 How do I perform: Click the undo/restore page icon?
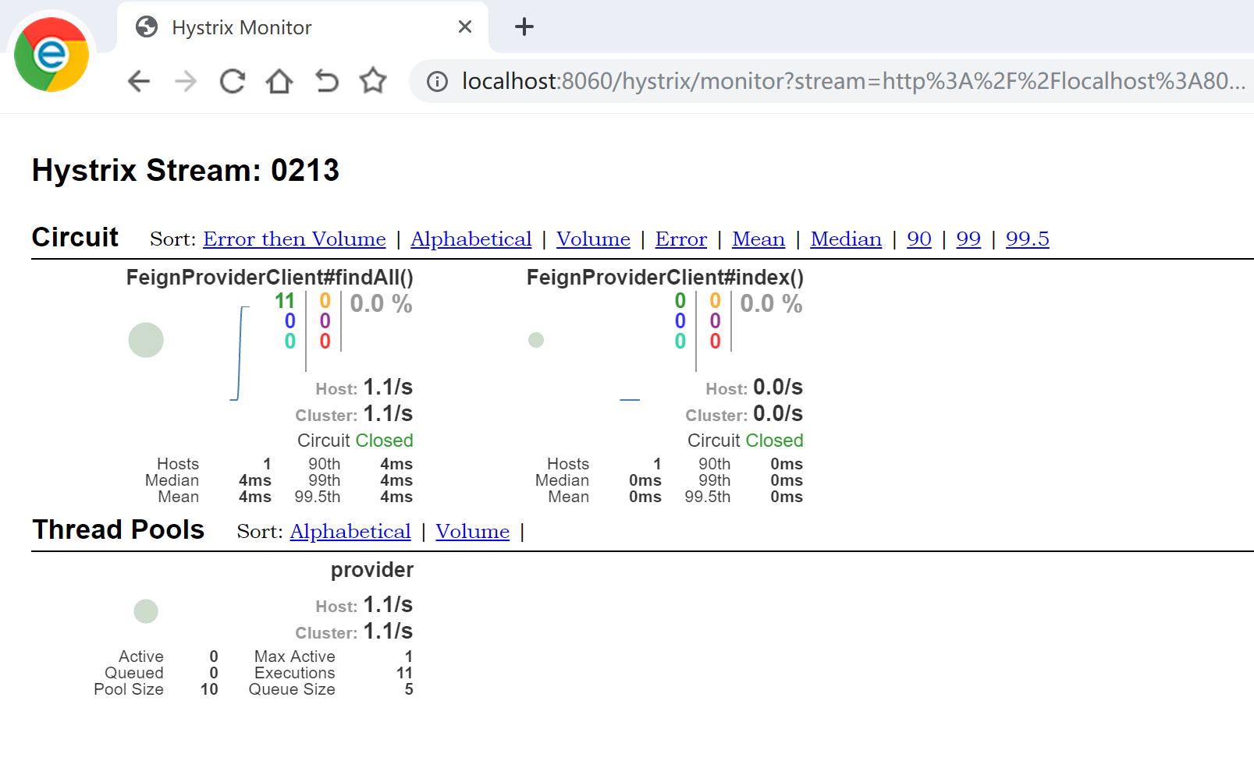coord(327,81)
